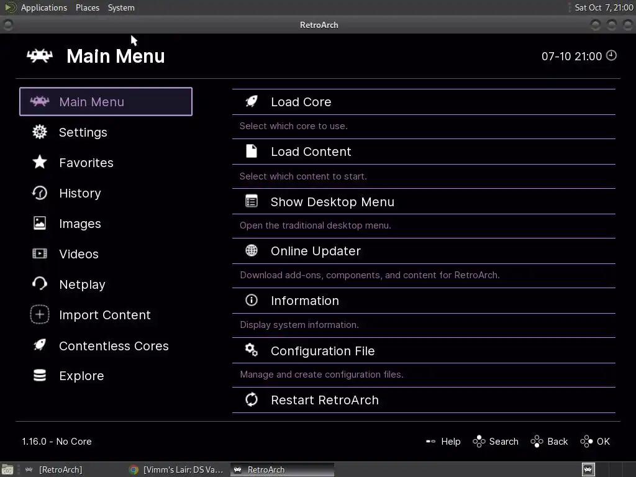Click the Import Content plus icon
636x477 pixels.
pos(40,314)
